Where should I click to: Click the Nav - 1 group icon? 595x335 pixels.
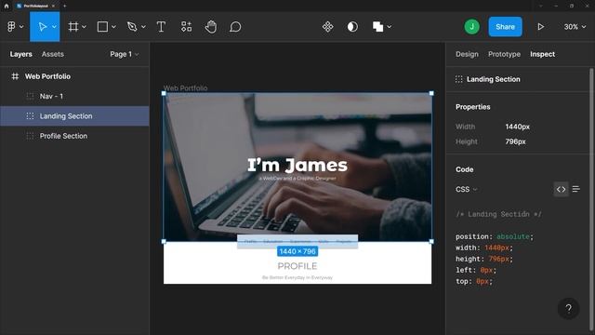coord(30,96)
